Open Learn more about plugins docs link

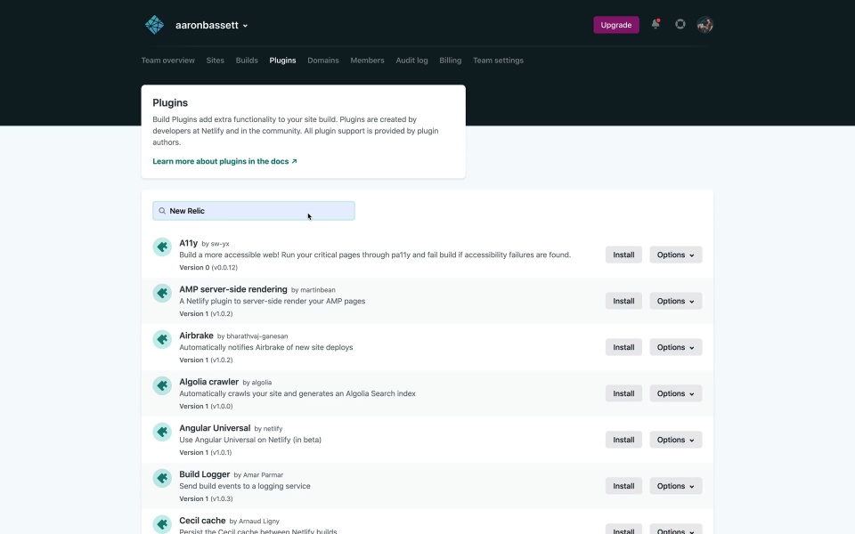click(224, 161)
